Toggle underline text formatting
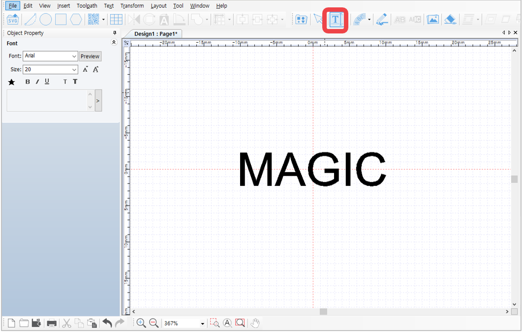 click(x=47, y=82)
